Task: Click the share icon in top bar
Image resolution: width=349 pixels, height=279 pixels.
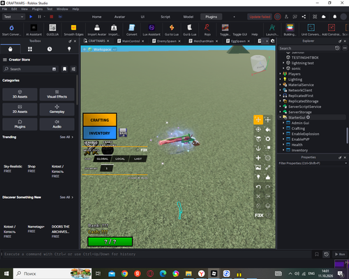Action: (x=304, y=17)
